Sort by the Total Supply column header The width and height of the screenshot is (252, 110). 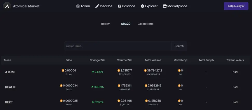[x=206, y=60]
